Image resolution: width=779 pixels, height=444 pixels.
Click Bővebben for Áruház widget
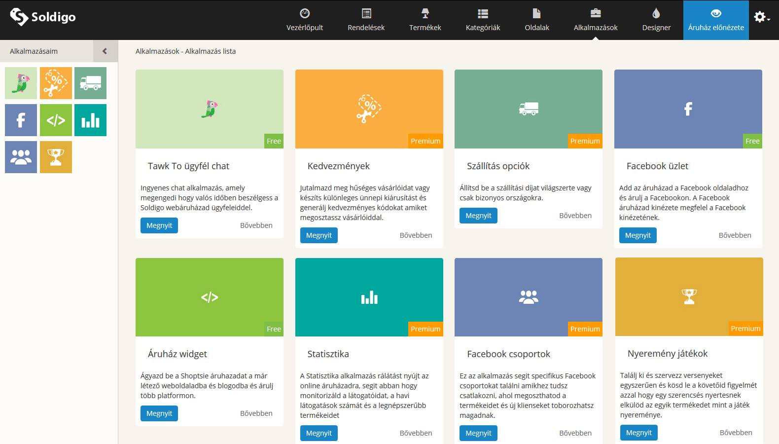point(256,413)
